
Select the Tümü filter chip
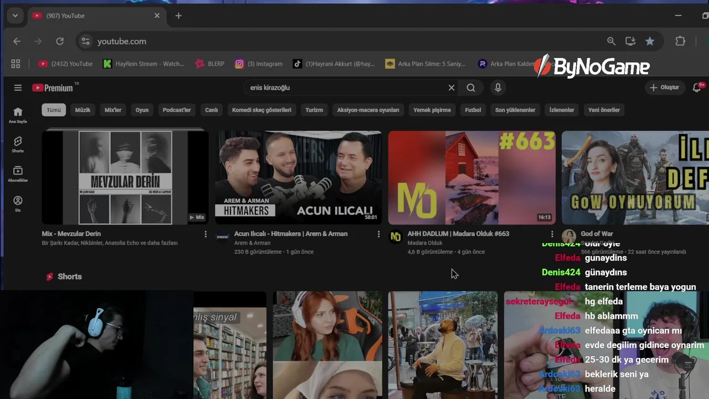point(54,110)
